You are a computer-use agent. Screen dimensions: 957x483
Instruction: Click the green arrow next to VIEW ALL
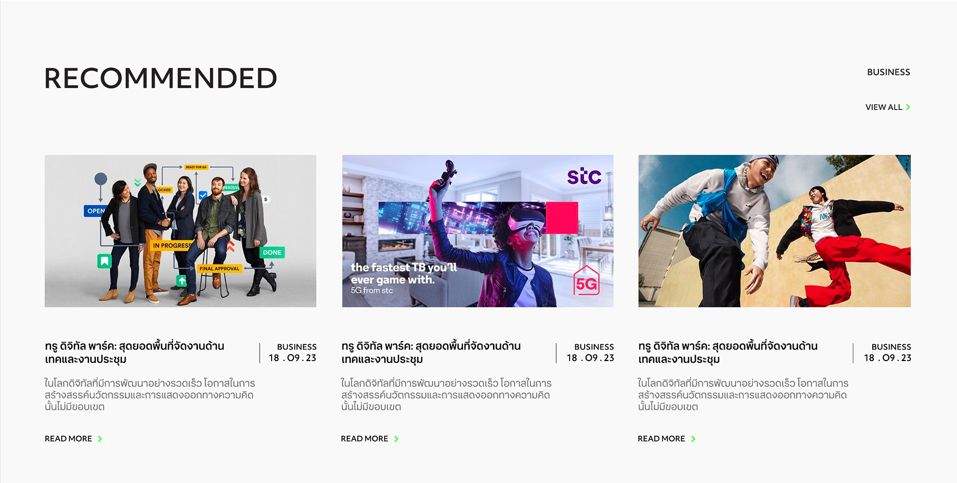(908, 107)
